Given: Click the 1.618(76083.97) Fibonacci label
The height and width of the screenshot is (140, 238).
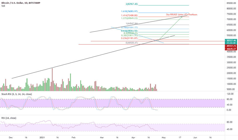Looking at the screenshot, I should (x=129, y=11).
